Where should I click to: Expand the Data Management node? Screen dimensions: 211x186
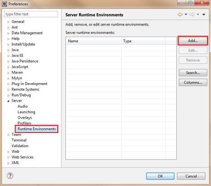8,33
